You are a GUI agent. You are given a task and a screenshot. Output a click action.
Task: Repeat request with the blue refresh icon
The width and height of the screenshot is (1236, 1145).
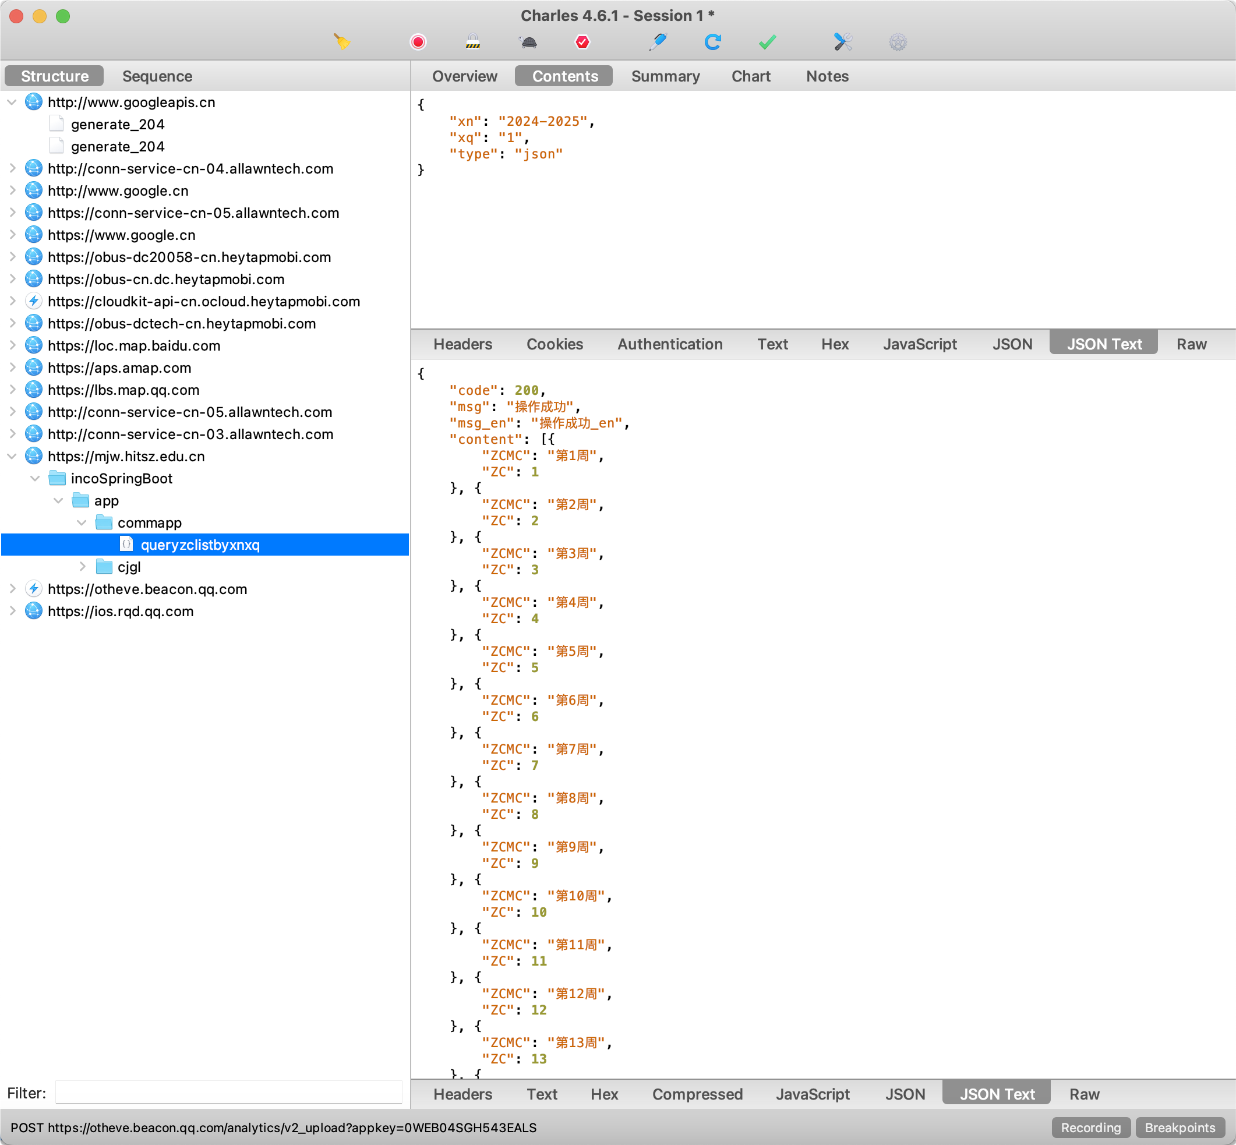pos(712,41)
